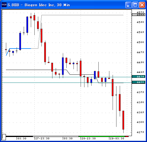Image resolution: width=147 pixels, height=142 pixels.
Task: Click the title text Biogen Idec Inc. 30 Min
Action: pos(47,5)
